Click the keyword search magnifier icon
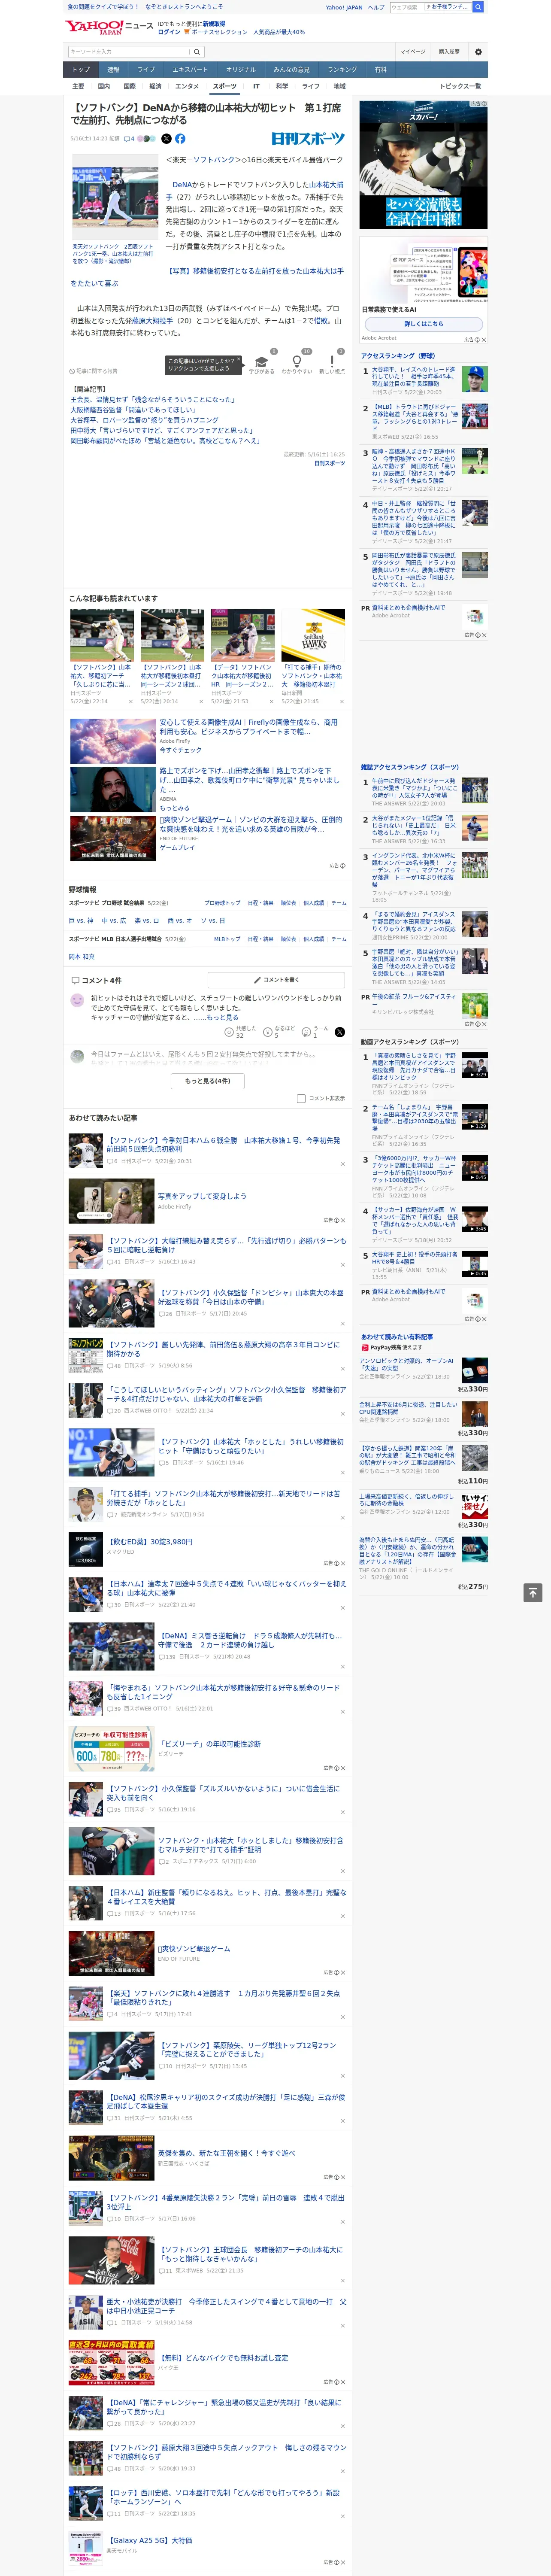The image size is (551, 2576). 197,51
